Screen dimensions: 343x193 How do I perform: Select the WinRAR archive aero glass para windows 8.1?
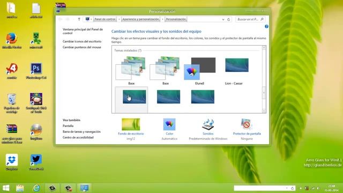pyautogui.click(x=12, y=133)
